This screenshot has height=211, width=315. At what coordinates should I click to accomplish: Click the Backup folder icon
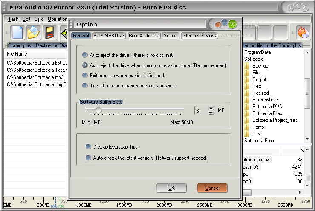247,66
